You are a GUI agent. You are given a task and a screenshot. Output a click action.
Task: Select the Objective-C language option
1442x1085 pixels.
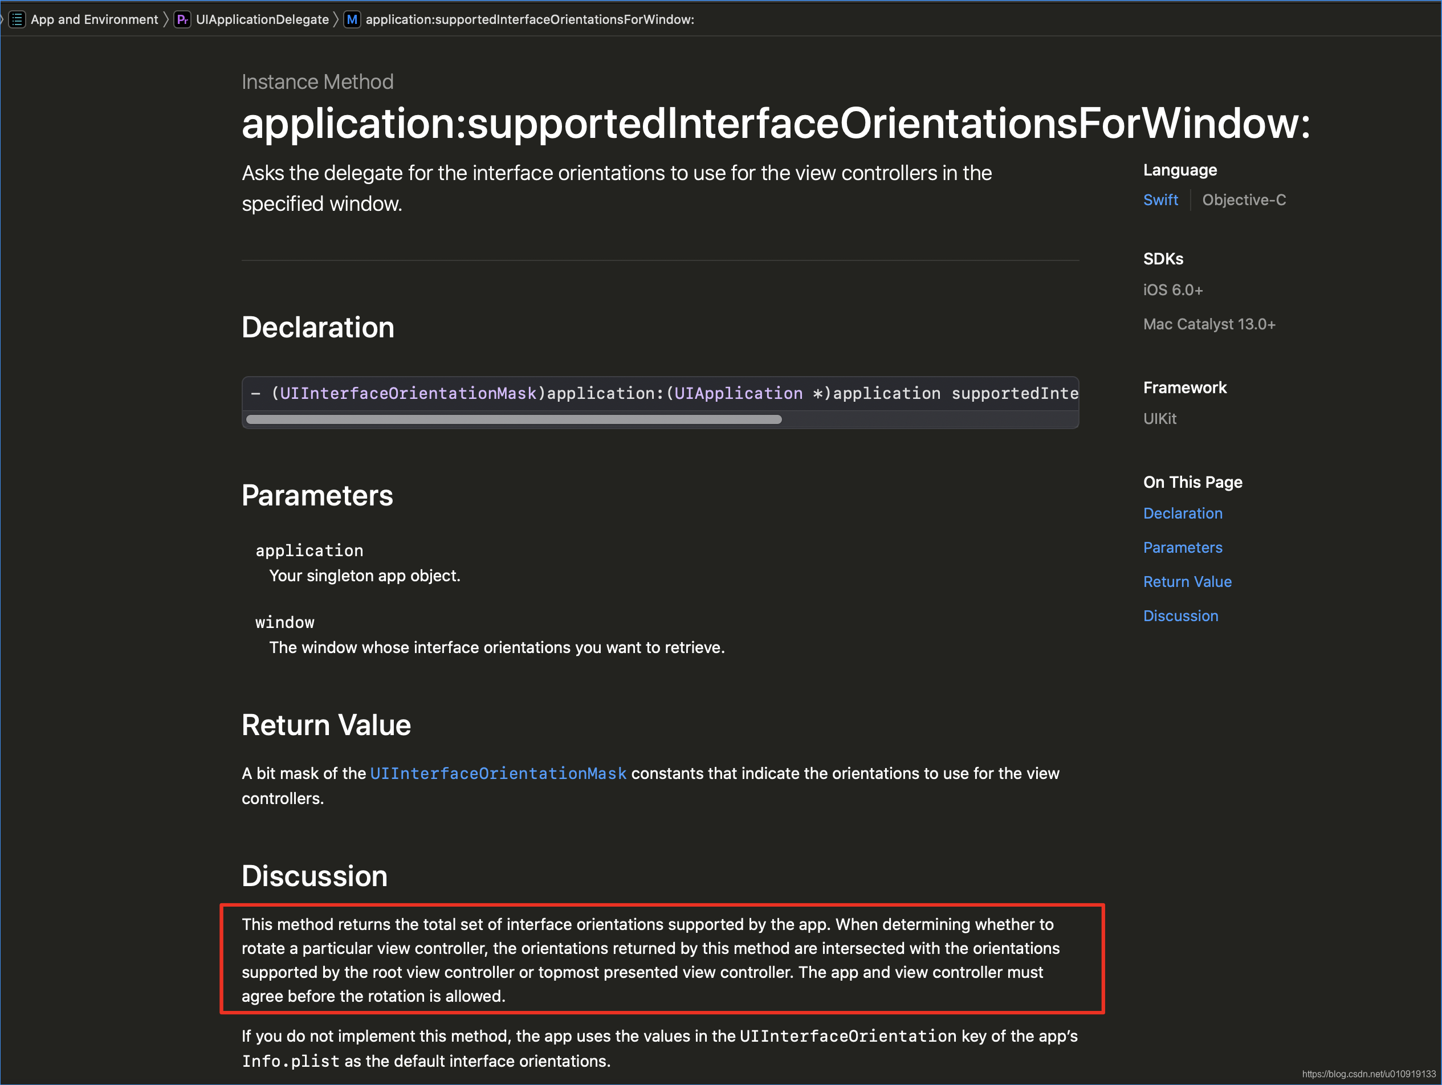(1244, 200)
